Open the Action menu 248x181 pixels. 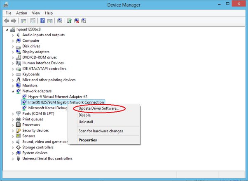[x=21, y=13]
